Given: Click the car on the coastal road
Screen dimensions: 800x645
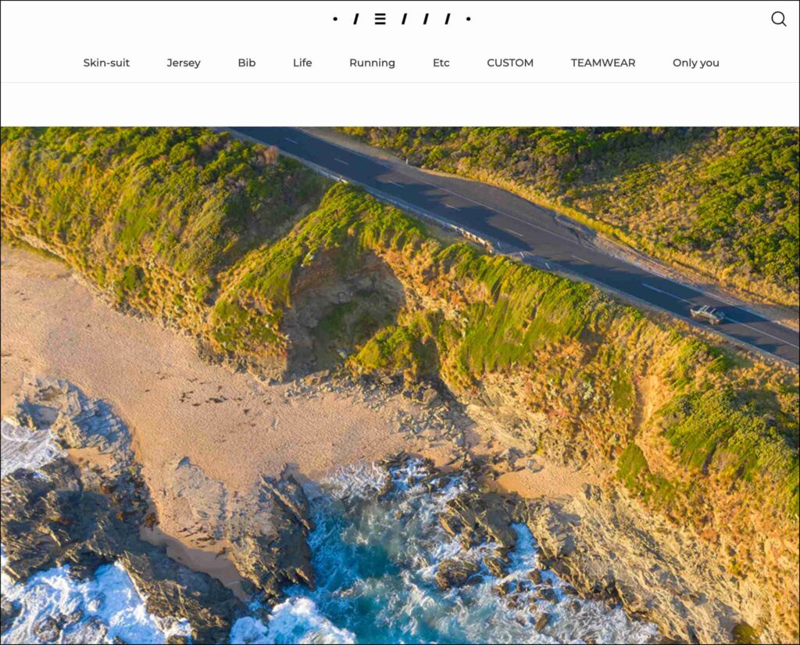Looking at the screenshot, I should click(x=707, y=314).
